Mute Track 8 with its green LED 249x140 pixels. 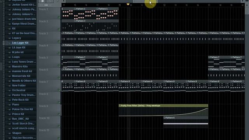point(59,102)
